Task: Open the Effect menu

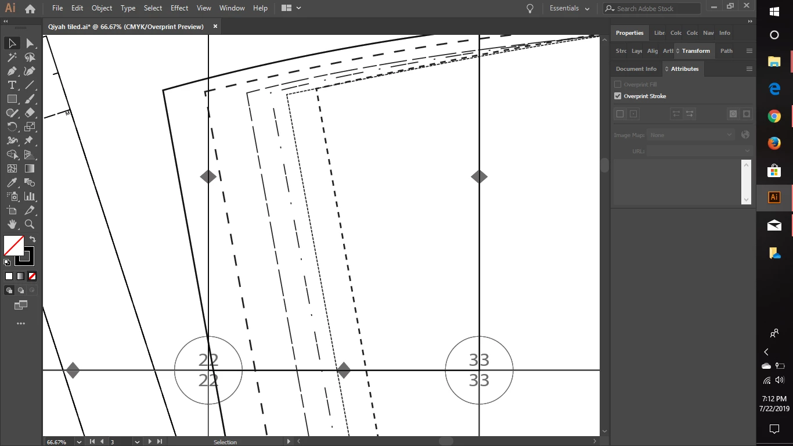Action: click(x=179, y=8)
